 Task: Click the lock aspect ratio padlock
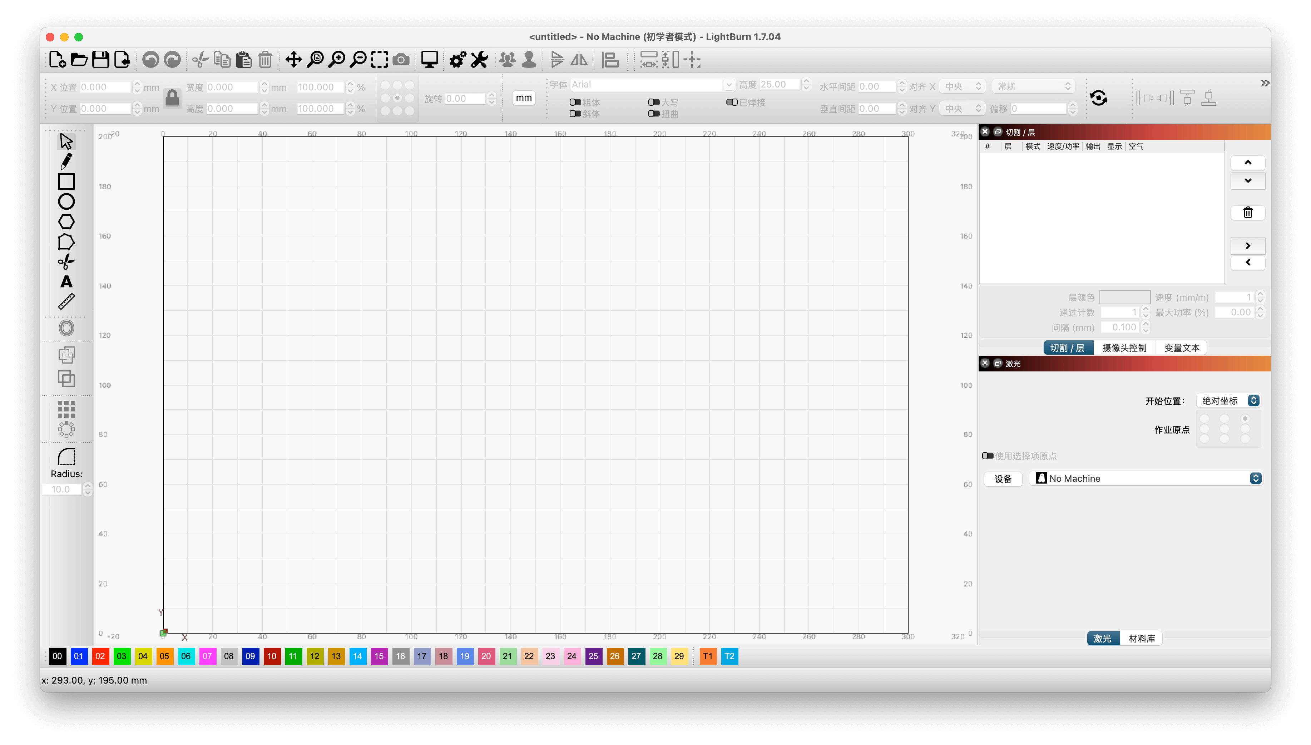tap(172, 98)
